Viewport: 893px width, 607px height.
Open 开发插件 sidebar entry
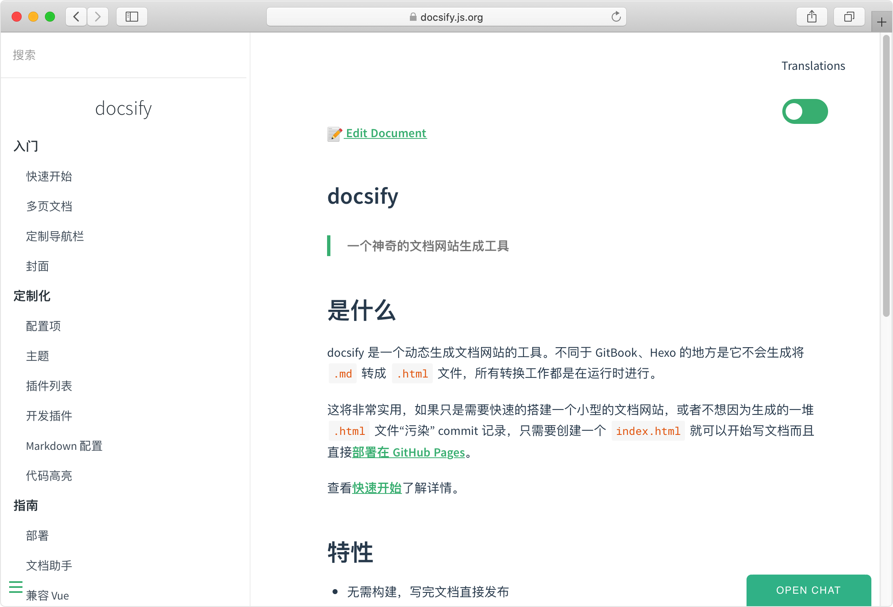click(x=49, y=416)
